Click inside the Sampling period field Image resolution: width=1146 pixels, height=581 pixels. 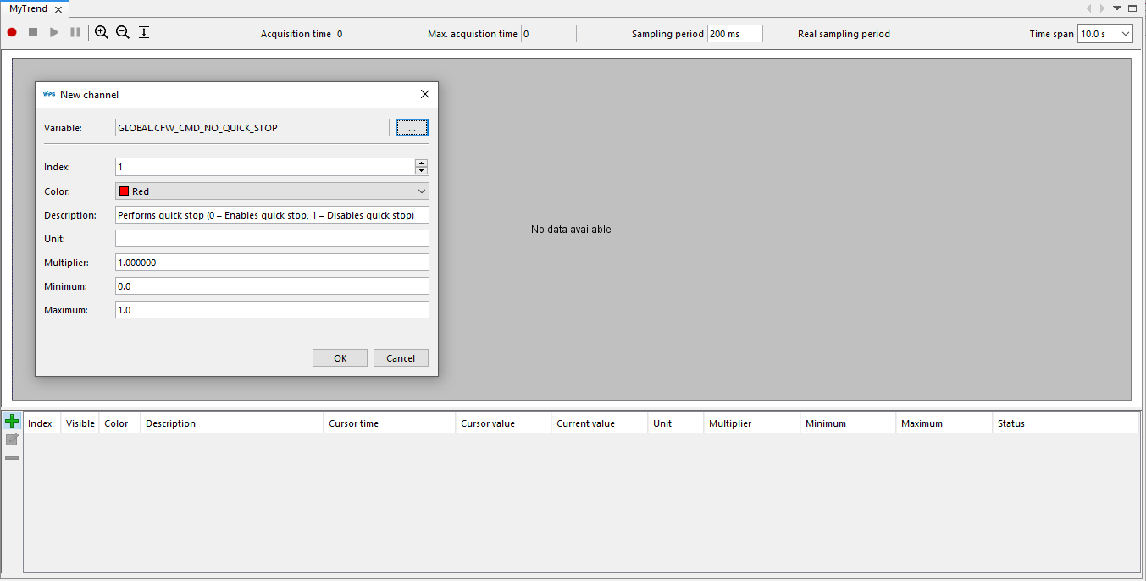tap(734, 33)
